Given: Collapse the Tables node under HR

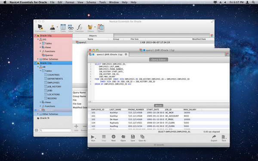Looking at the screenshot, I should click(40, 71).
